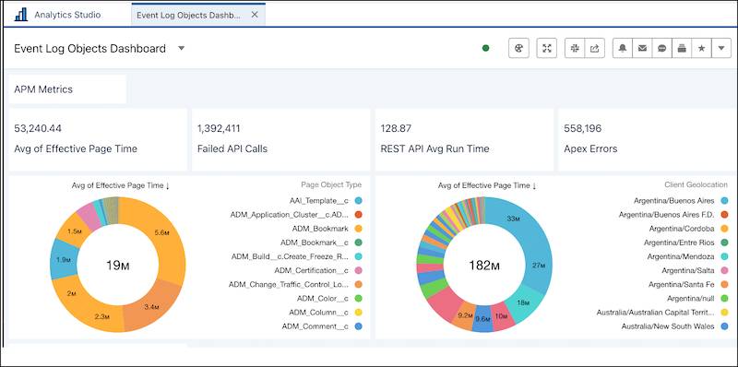Viewport: 738px width, 367px height.
Task: Click the ADM_Bookmark orange legend swatch
Action: pyautogui.click(x=358, y=229)
